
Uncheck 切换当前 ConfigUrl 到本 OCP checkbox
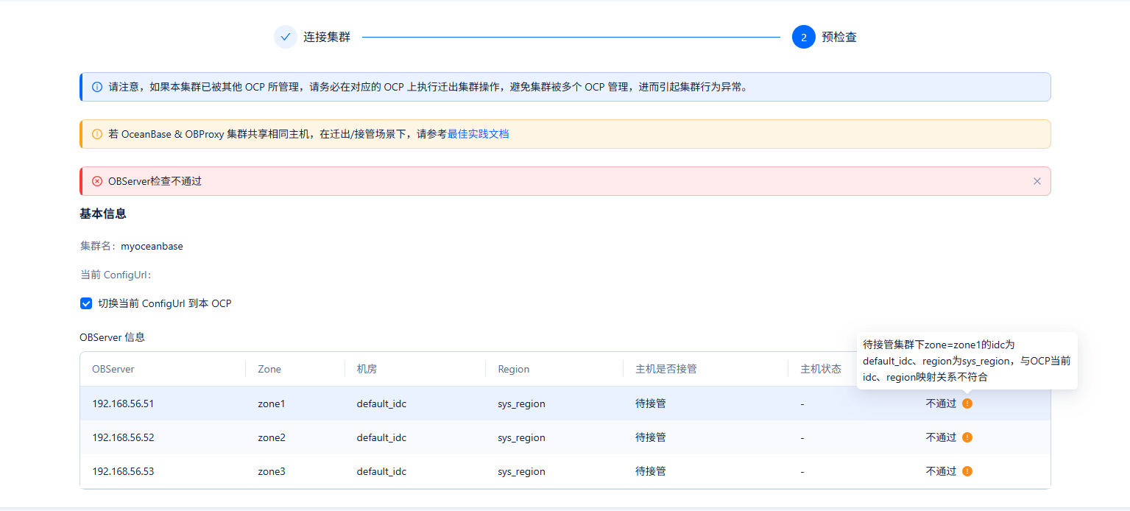86,303
